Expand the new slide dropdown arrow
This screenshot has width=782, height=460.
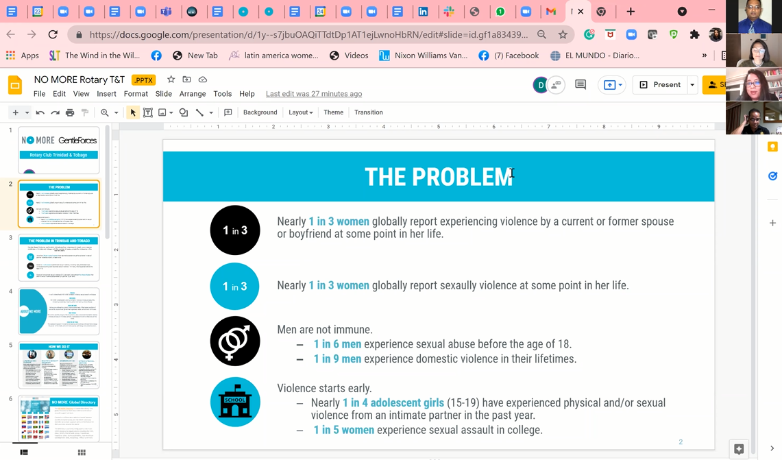pos(27,112)
